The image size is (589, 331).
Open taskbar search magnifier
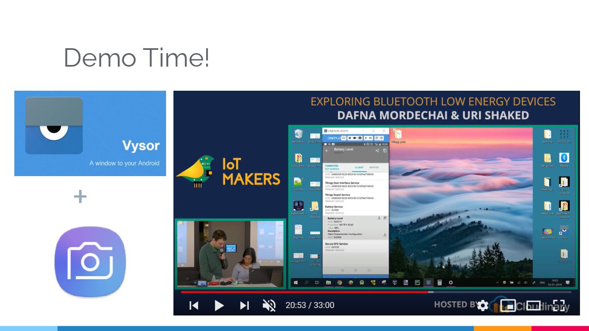coord(306,282)
